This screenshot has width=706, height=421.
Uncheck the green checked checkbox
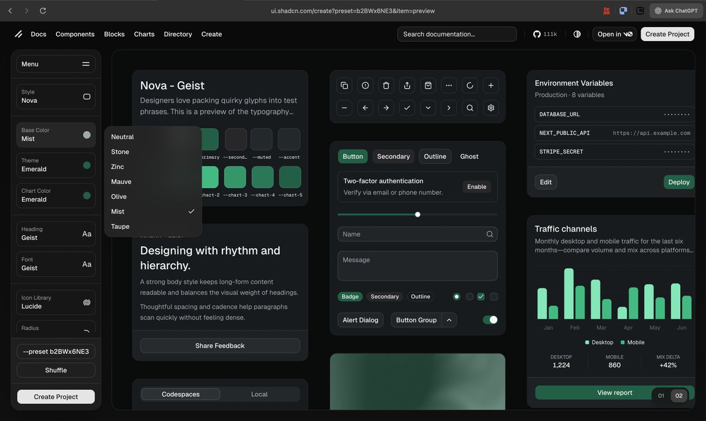(481, 296)
